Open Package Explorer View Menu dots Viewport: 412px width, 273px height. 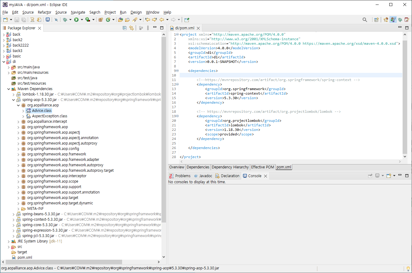coord(148,28)
